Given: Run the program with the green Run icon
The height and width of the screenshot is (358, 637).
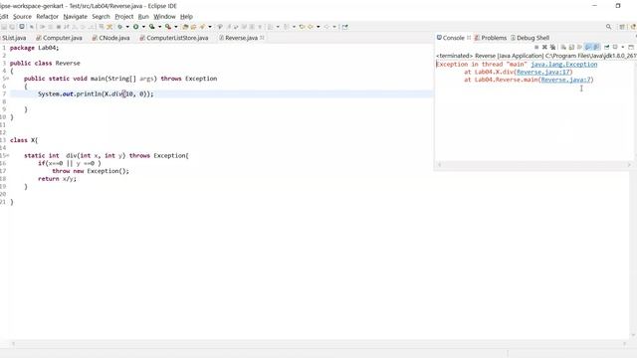Looking at the screenshot, I should point(135,27).
